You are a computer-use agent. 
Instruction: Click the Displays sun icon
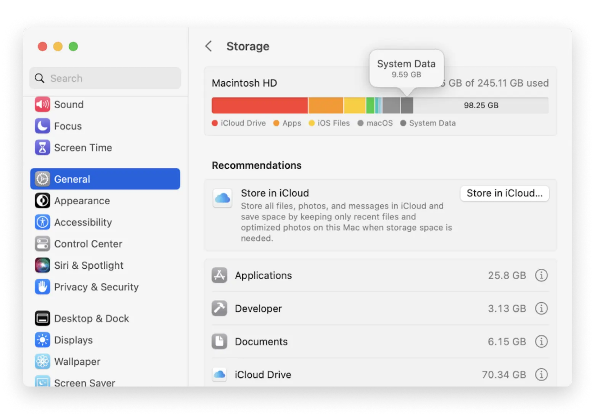pos(42,340)
